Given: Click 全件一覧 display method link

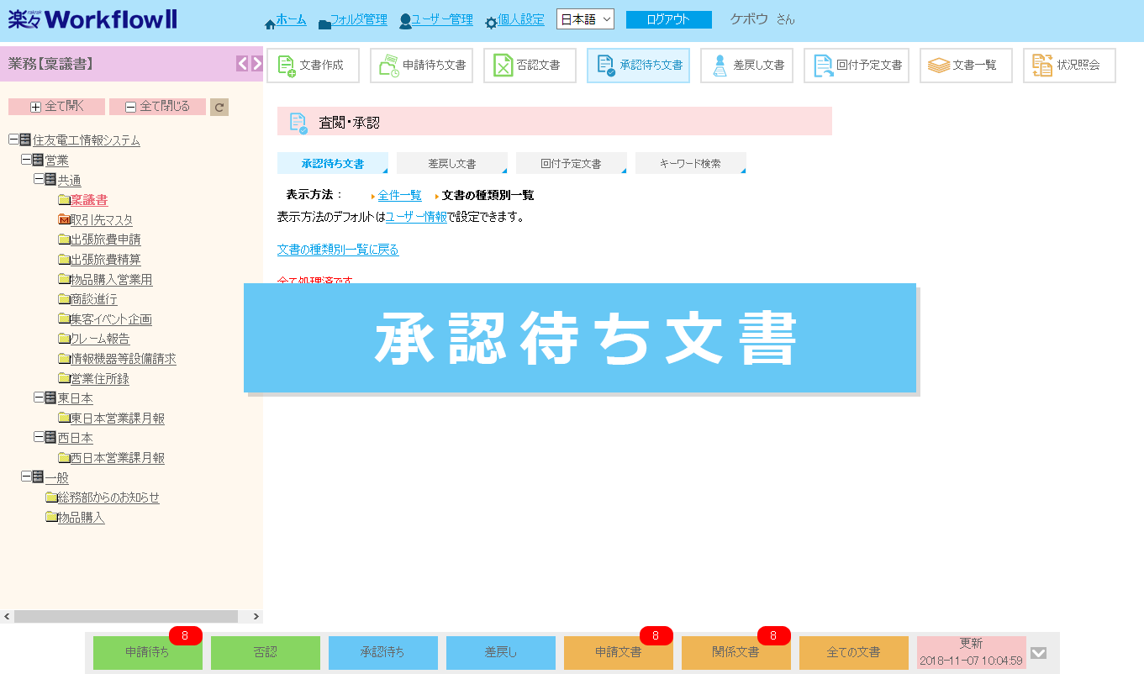Looking at the screenshot, I should 400,195.
